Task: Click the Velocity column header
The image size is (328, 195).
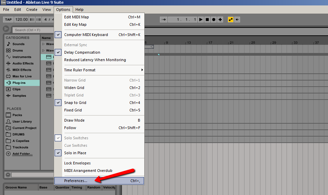Action: [109, 188]
